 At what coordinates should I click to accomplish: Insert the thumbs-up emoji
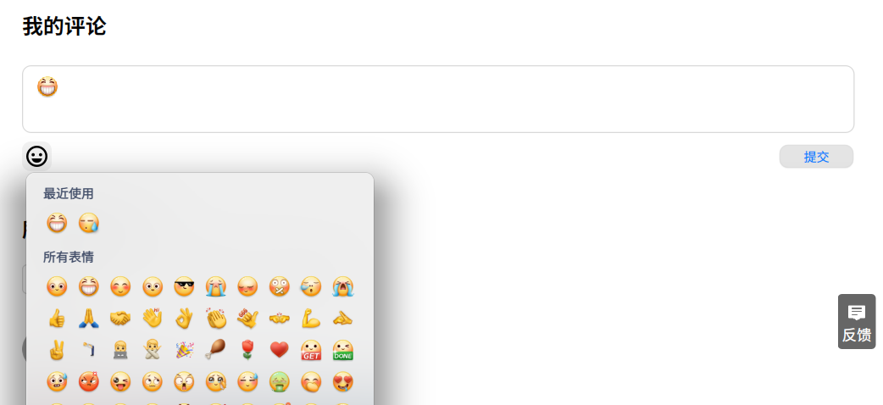[57, 319]
